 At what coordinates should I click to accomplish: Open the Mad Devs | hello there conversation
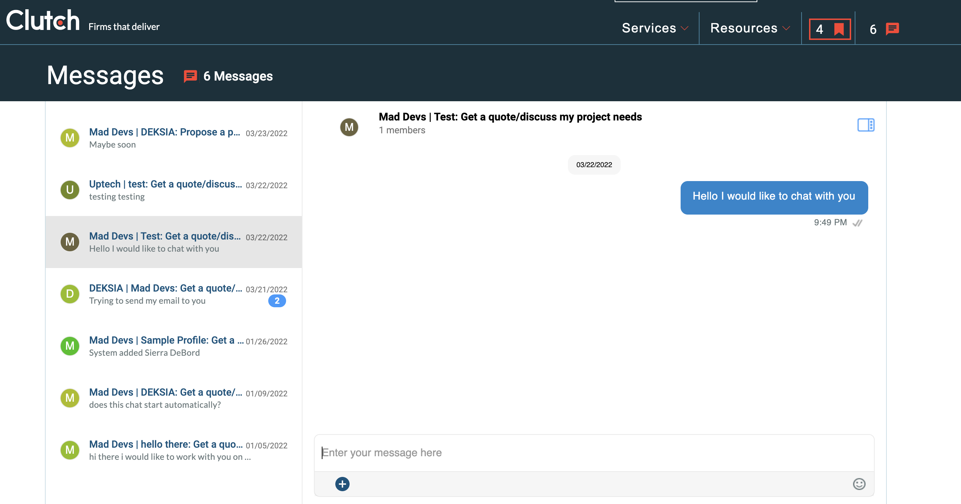tap(173, 450)
